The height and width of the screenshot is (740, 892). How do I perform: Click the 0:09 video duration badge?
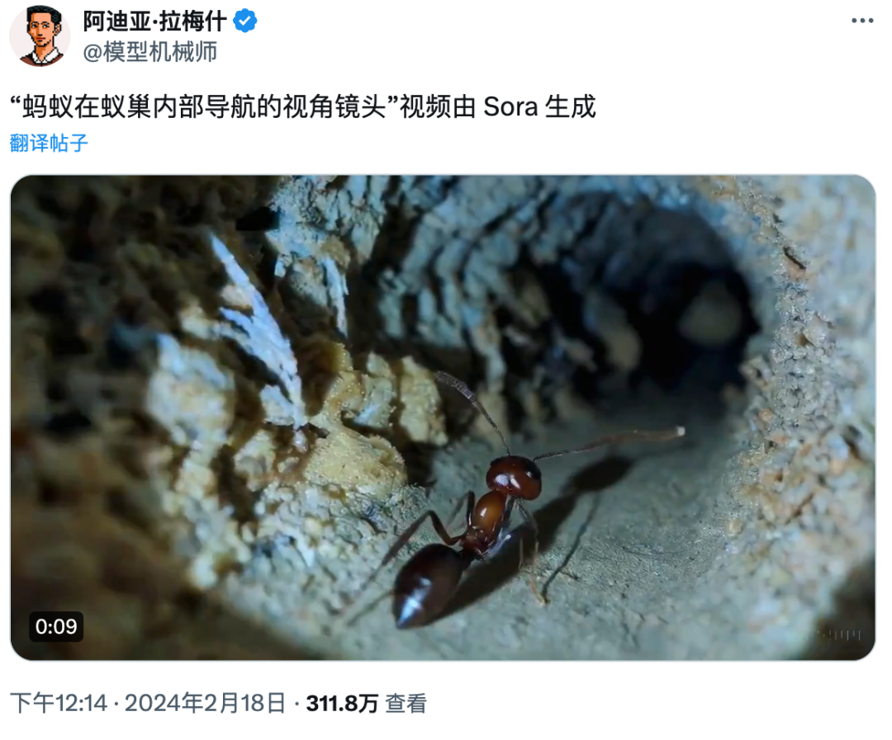tap(56, 626)
